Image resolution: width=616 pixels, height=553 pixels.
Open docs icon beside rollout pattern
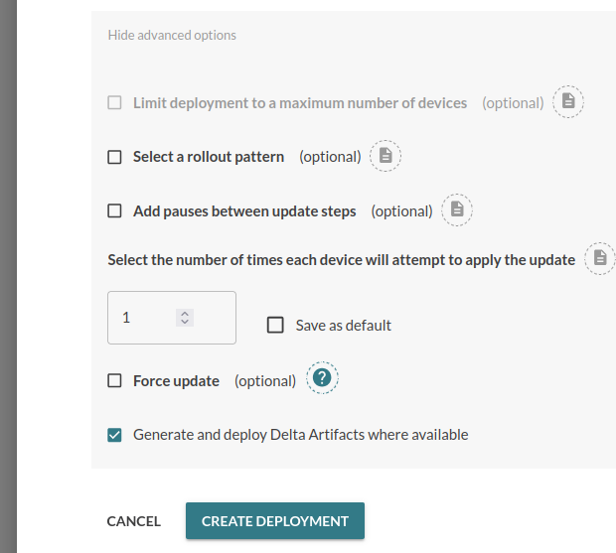pos(385,157)
